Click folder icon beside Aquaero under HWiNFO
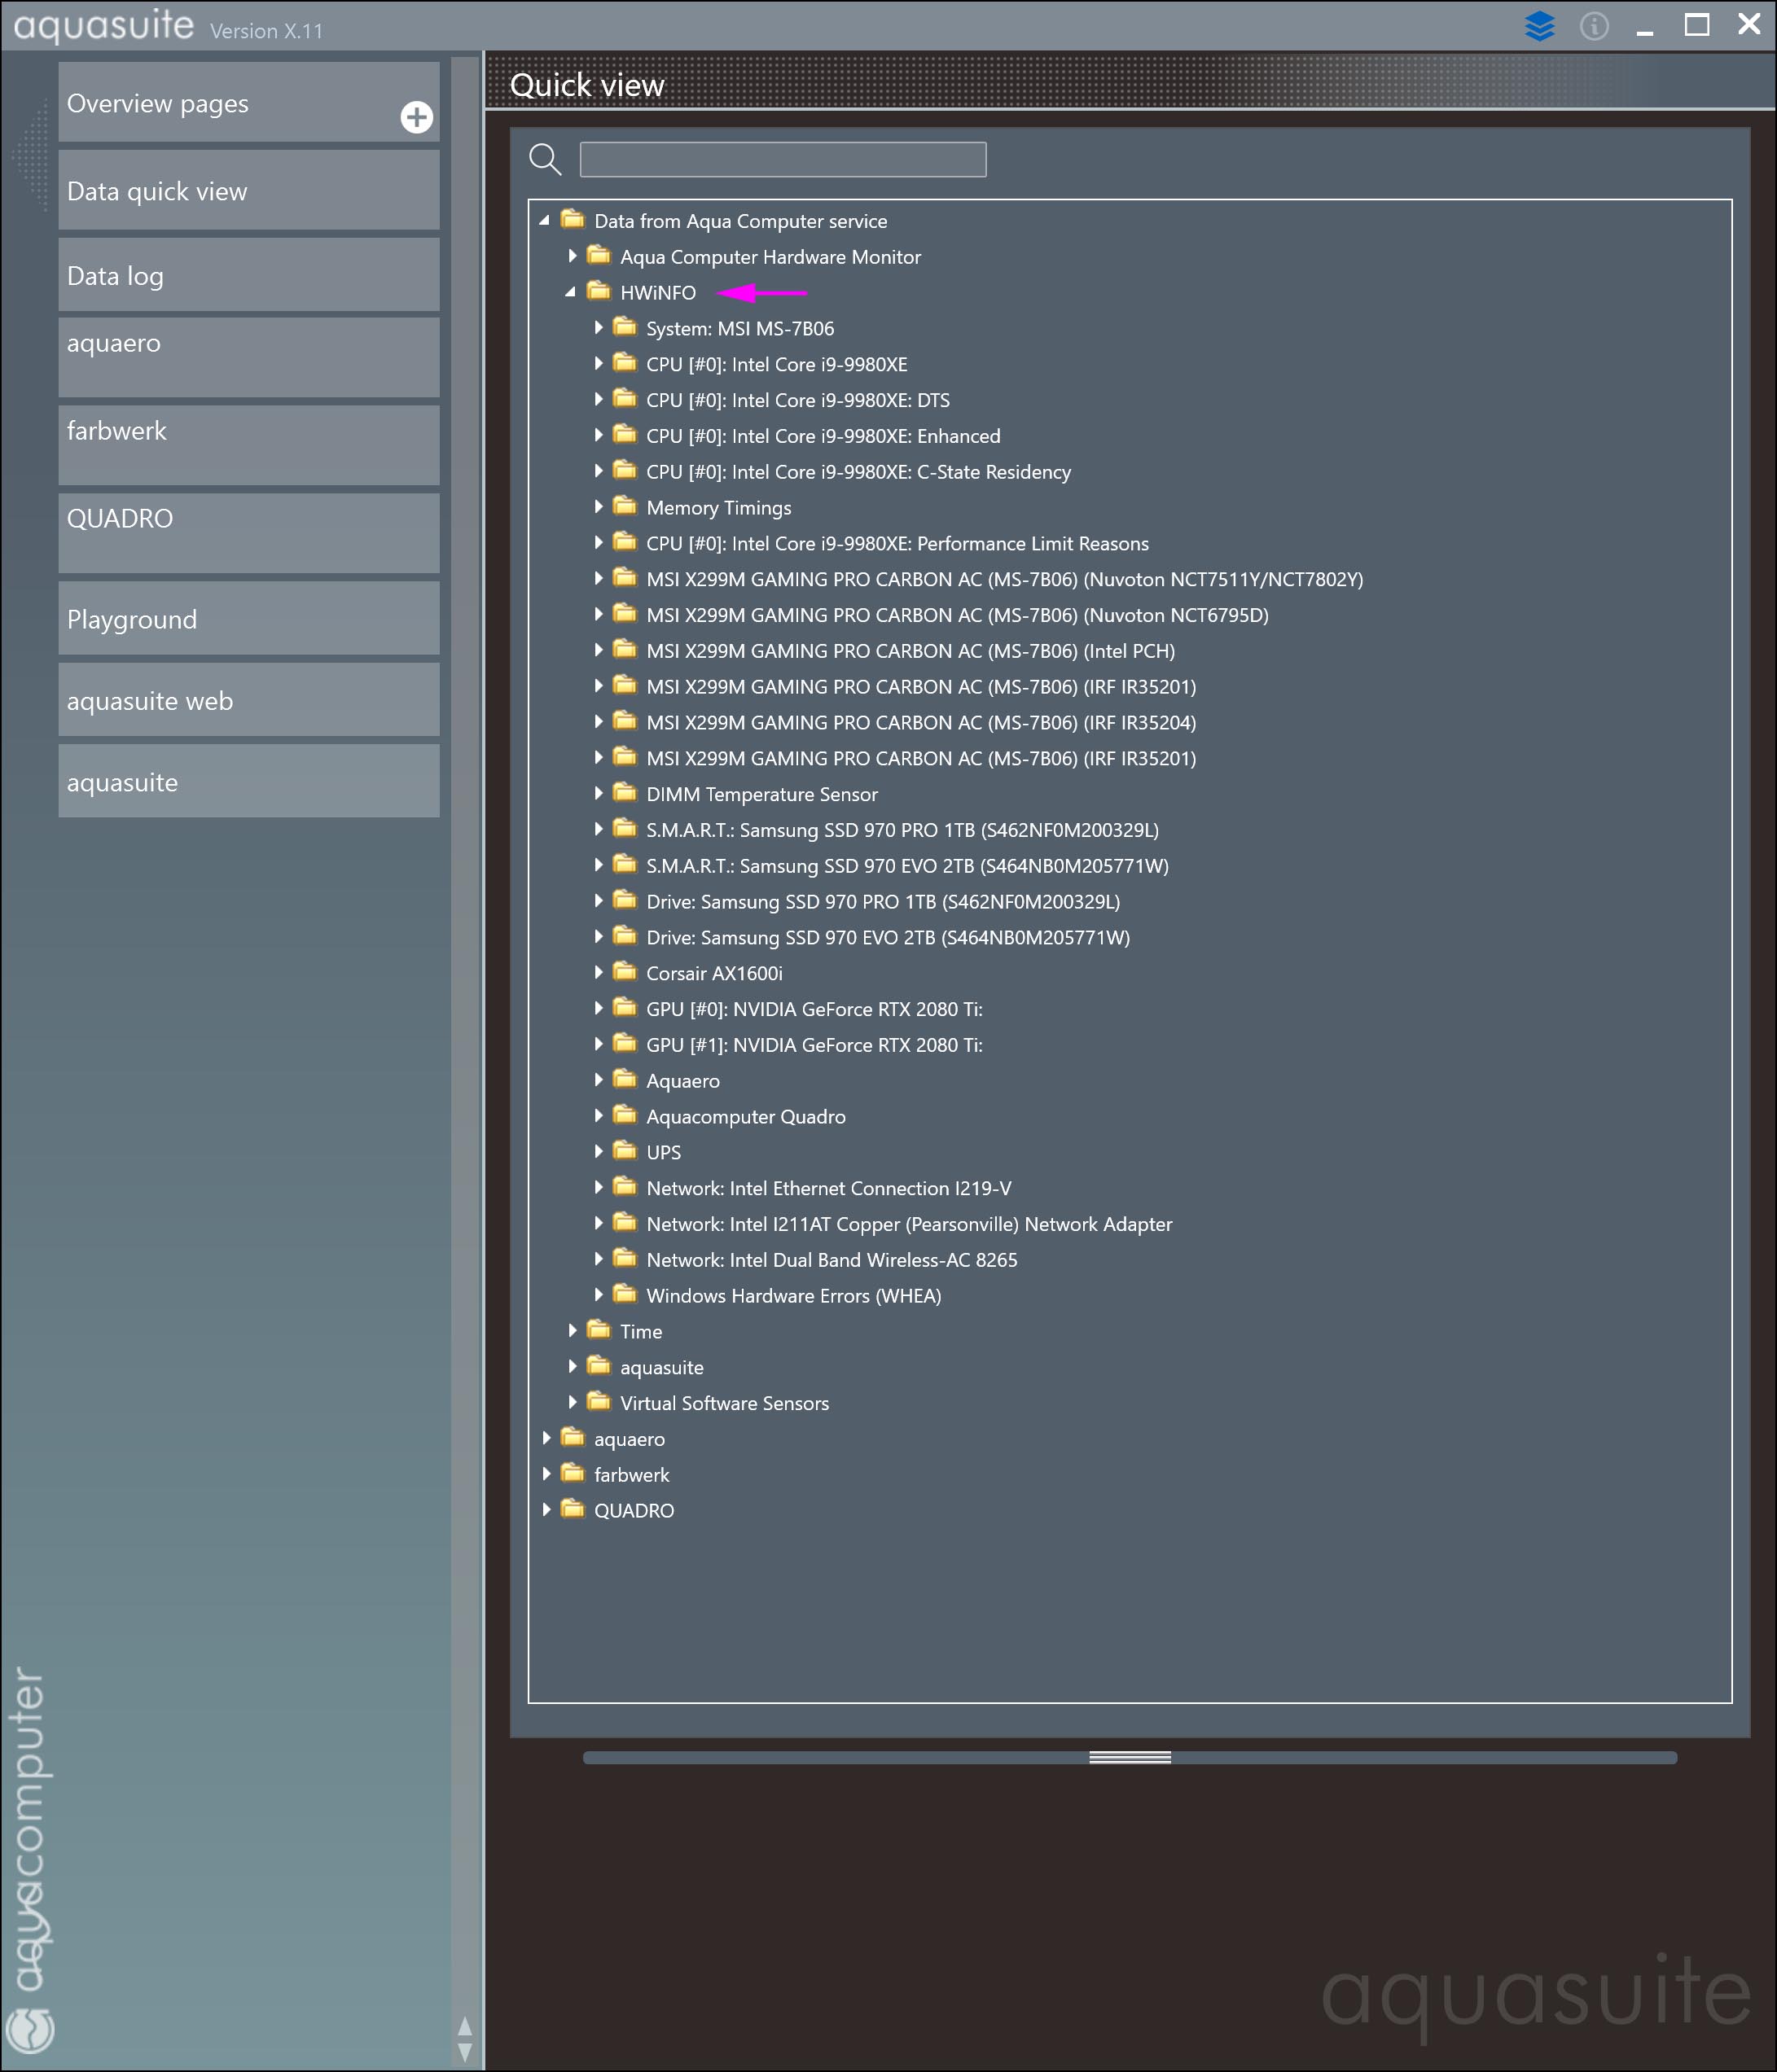1777x2072 pixels. point(625,1079)
